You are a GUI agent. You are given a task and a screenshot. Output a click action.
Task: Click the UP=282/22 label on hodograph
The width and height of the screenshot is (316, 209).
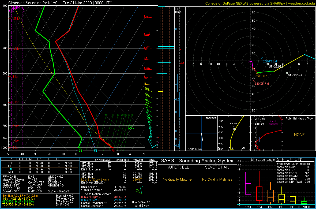[276, 66]
